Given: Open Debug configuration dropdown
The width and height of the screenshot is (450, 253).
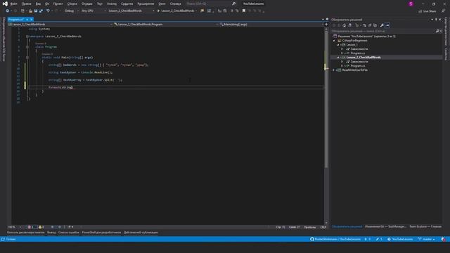Looking at the screenshot, I should pyautogui.click(x=72, y=11).
